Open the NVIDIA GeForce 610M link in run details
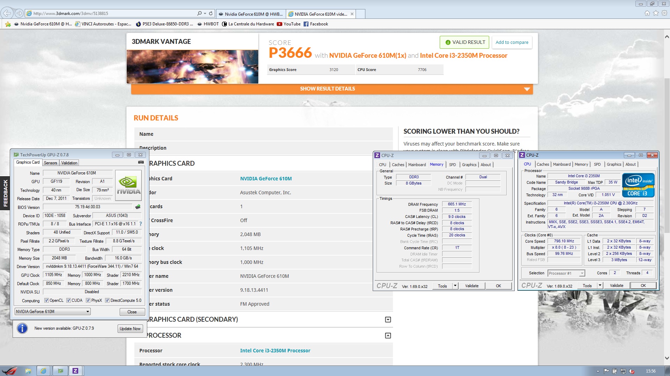Viewport: 670px width, 376px height. pos(266,179)
